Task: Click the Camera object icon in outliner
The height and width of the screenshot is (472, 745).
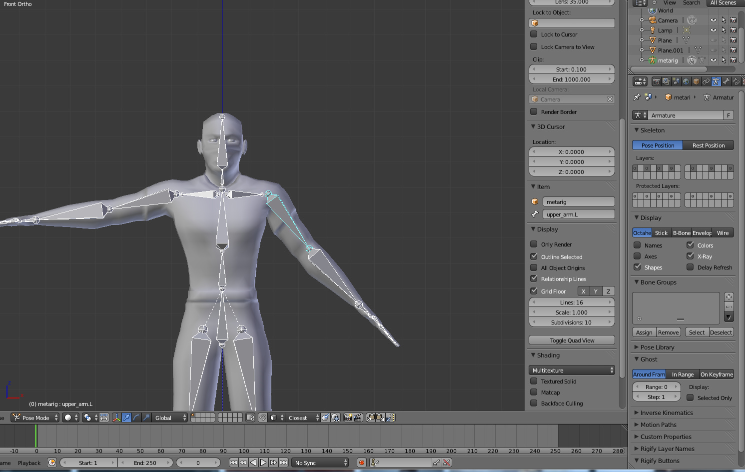Action: pos(653,20)
